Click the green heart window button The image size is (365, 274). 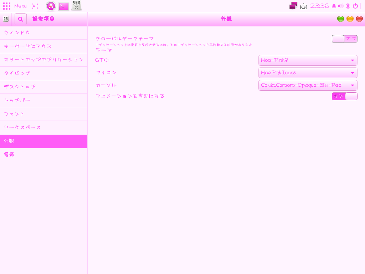pos(341,19)
